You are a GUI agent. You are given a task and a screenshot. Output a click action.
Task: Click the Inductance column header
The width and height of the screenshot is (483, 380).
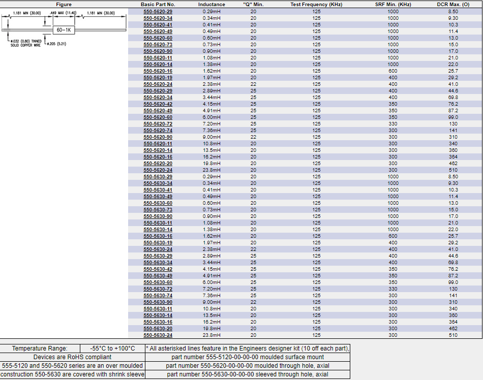tap(212, 4)
